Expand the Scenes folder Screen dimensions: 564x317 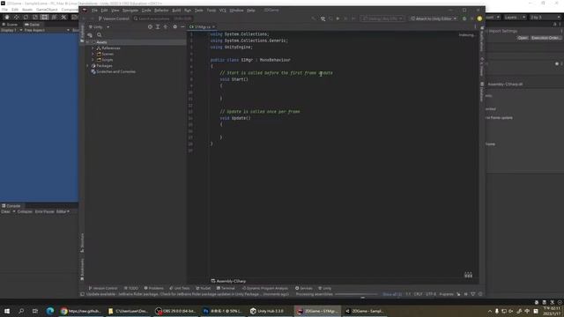(93, 54)
